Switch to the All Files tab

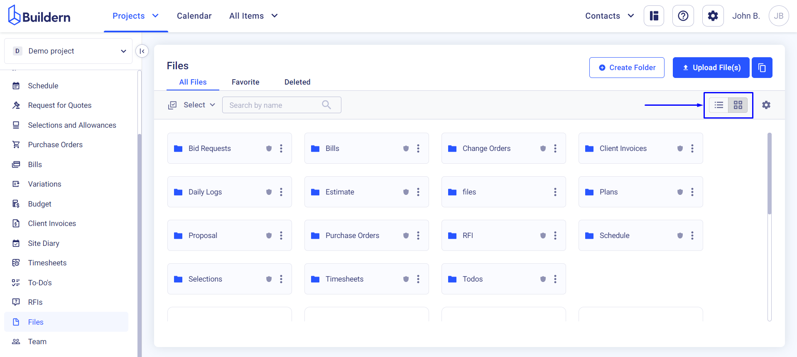click(193, 82)
